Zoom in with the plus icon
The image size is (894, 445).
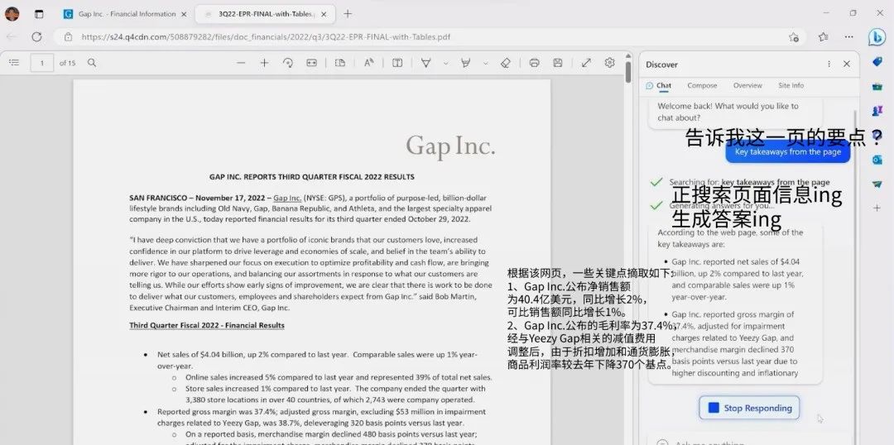point(264,63)
